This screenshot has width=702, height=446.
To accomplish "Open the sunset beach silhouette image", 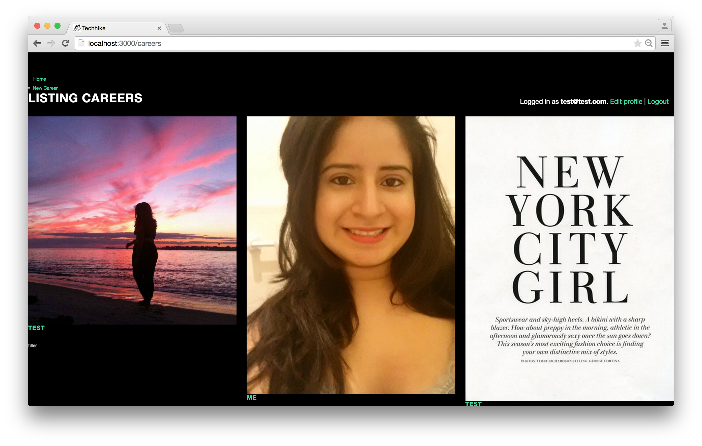I will pyautogui.click(x=132, y=220).
